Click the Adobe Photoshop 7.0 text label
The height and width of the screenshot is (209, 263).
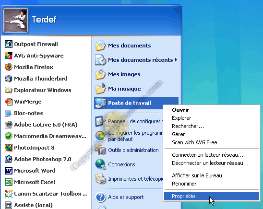pos(43,159)
